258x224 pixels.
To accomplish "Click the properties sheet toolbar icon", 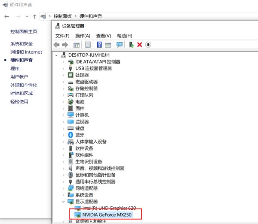I will pos(88,45).
